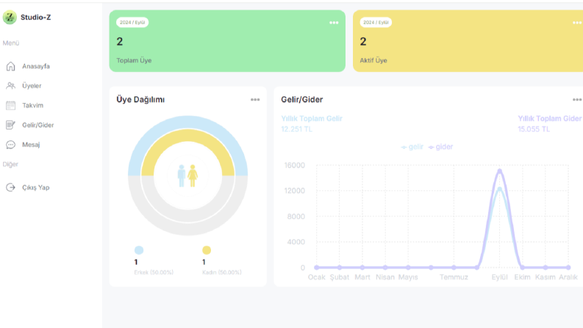Image resolution: width=583 pixels, height=328 pixels.
Task: Open the Anasayfa home icon
Action: tap(11, 66)
